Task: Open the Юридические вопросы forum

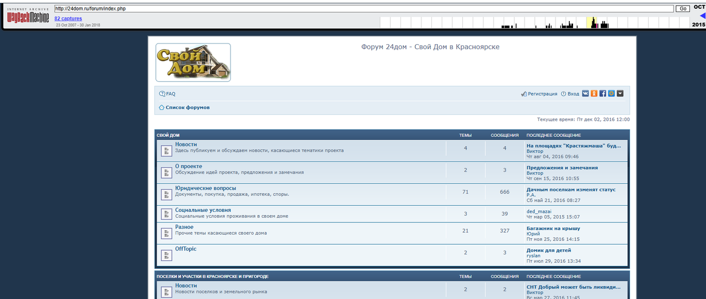Action: (x=206, y=188)
